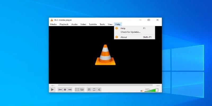
Task: Skip to previous media track
Action: (x=60, y=90)
